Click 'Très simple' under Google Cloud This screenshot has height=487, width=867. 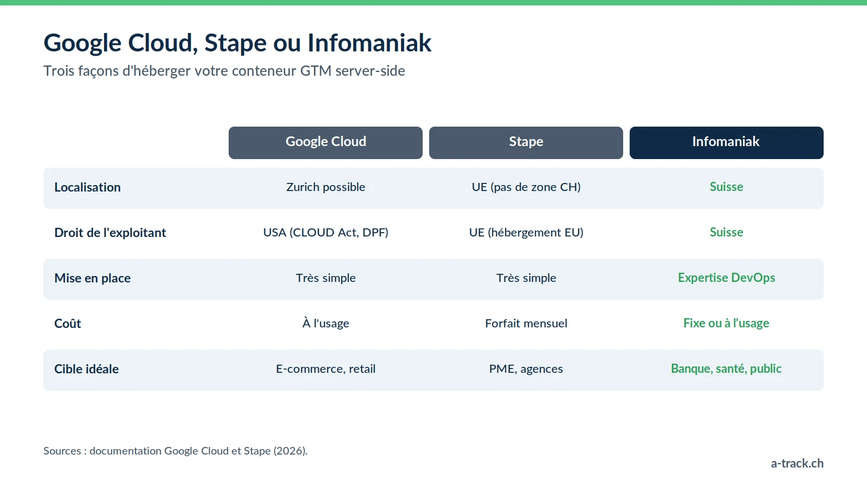(326, 278)
